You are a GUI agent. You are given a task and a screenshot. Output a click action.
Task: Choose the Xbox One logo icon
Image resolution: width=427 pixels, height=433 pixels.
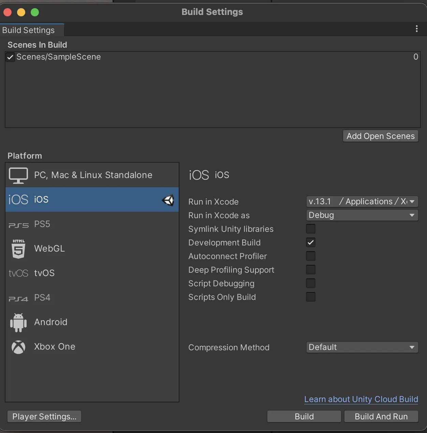(18, 347)
